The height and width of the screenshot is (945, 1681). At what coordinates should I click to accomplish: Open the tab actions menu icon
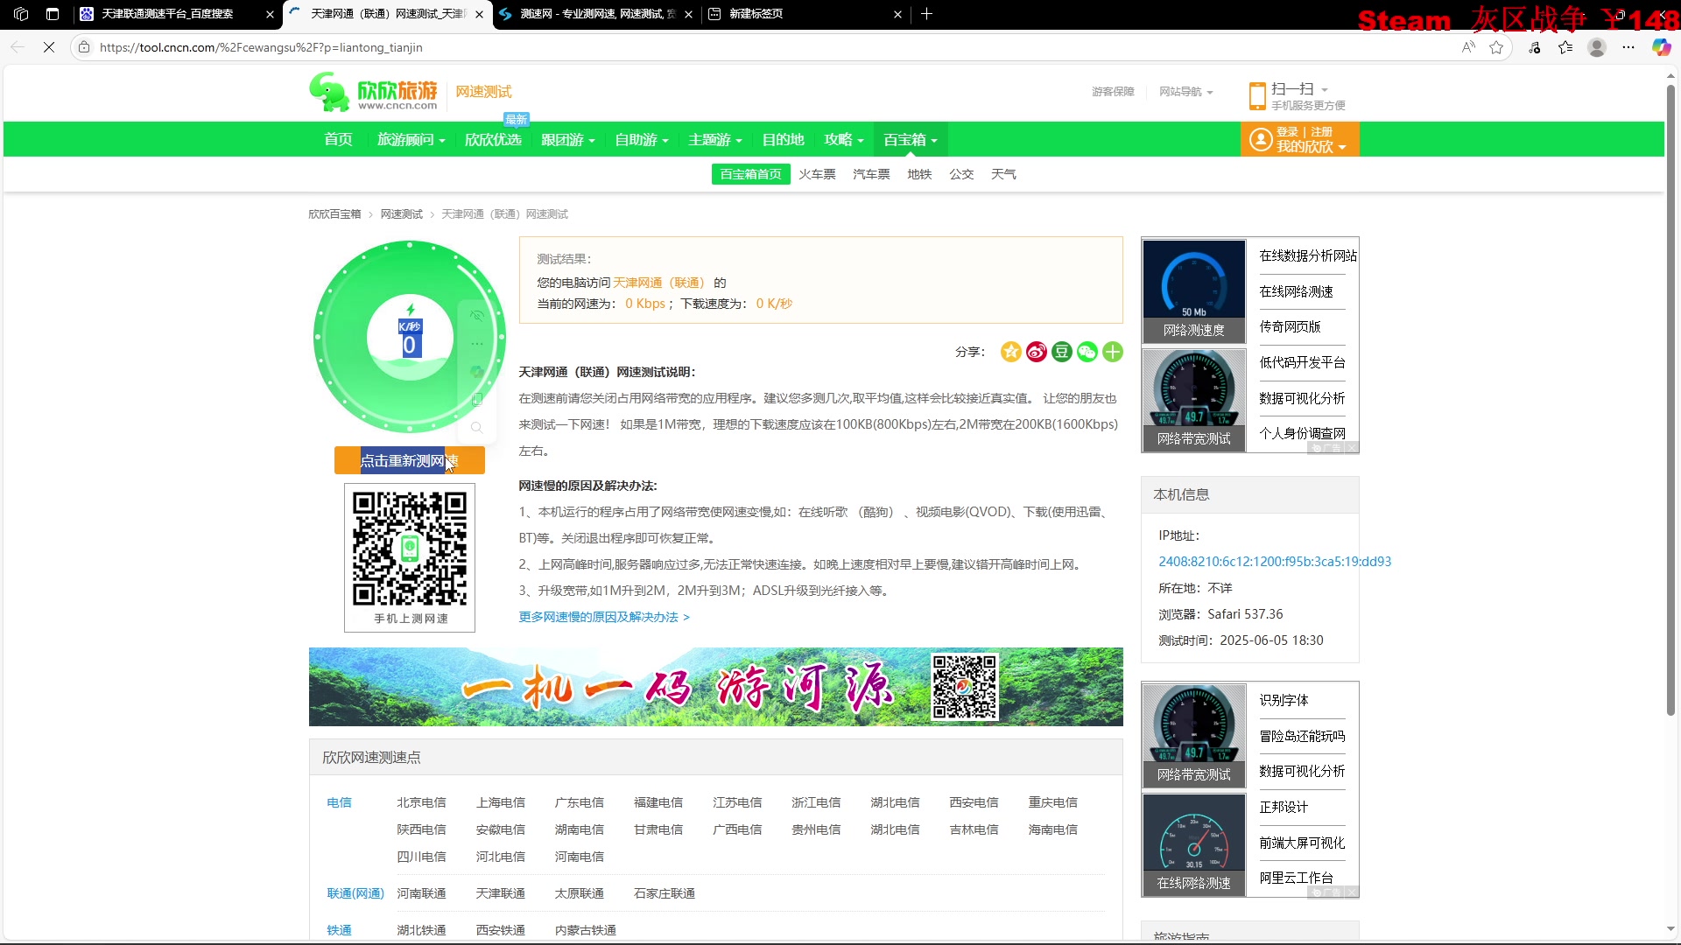[x=53, y=14]
